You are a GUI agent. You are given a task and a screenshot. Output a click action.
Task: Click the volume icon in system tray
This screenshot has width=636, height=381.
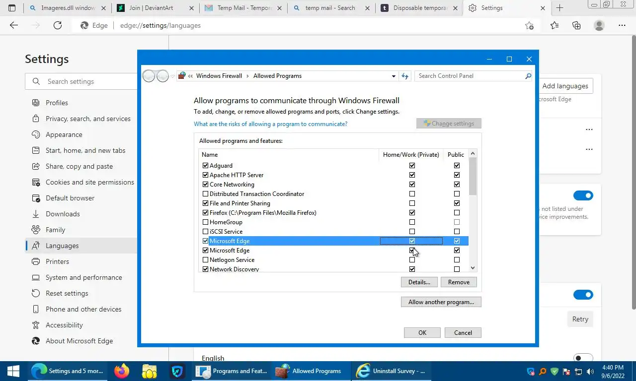tap(590, 371)
